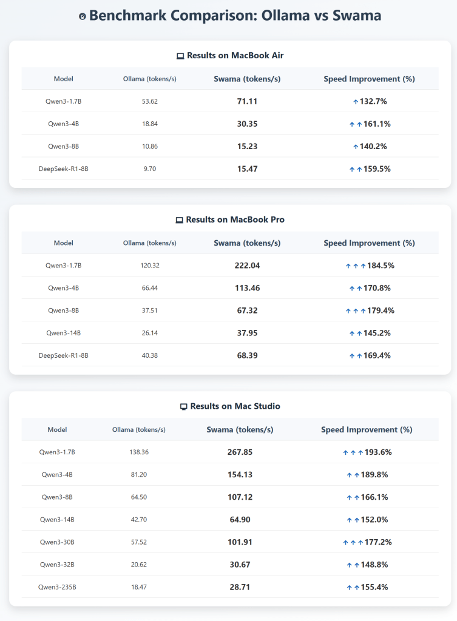Click the up arrow beside 132.7% improvement
Image resolution: width=457 pixels, height=621 pixels.
(356, 102)
